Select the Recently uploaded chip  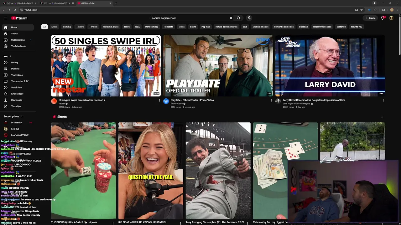point(322,27)
